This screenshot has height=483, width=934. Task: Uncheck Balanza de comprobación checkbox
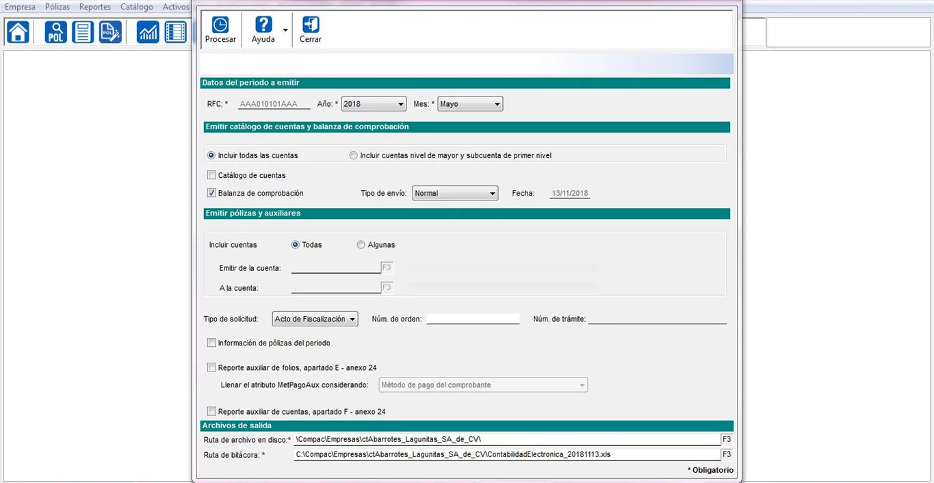211,193
